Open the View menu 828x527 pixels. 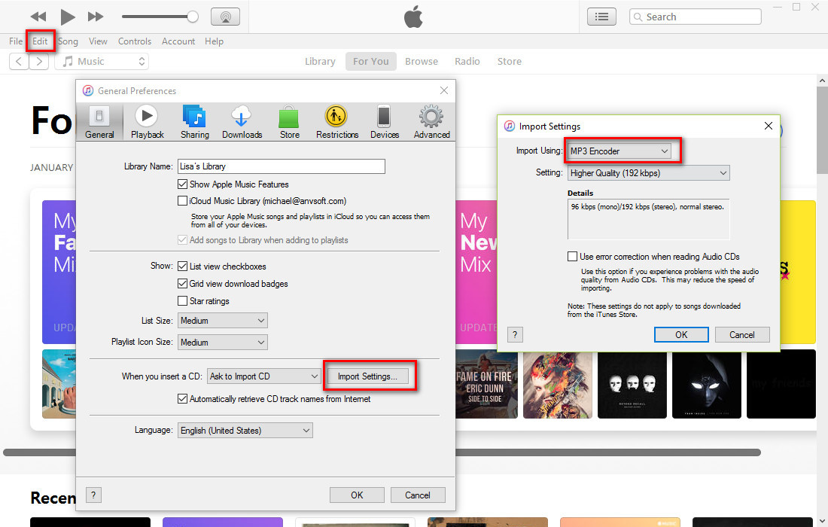pos(98,41)
